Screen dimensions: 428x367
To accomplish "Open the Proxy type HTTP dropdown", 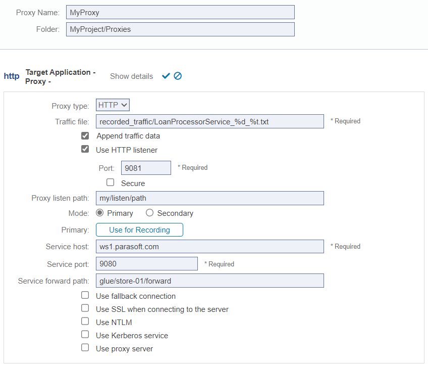I will (113, 105).
